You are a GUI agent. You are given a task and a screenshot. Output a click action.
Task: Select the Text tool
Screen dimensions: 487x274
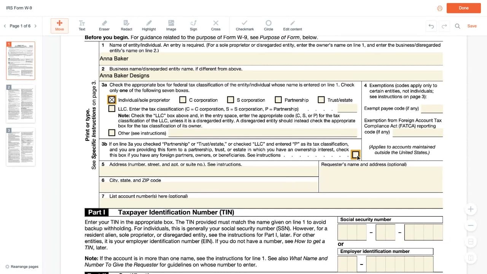[x=82, y=25]
